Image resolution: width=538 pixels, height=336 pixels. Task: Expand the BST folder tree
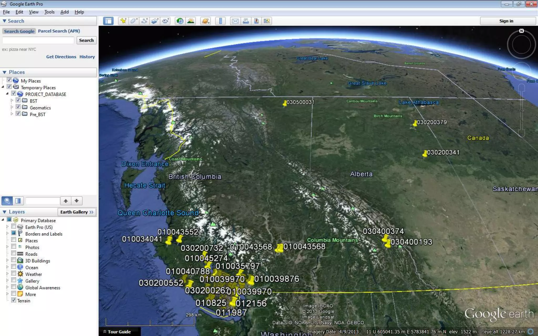point(12,100)
